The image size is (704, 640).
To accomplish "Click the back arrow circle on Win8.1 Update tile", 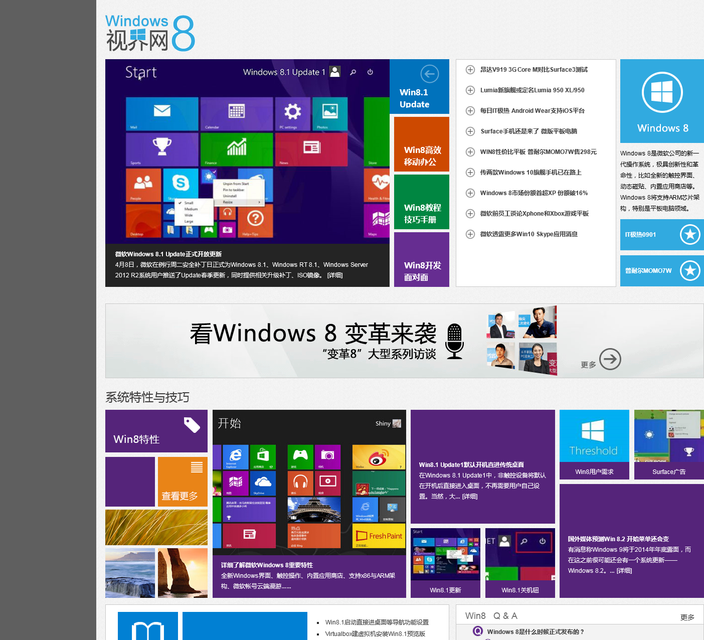I will click(429, 74).
